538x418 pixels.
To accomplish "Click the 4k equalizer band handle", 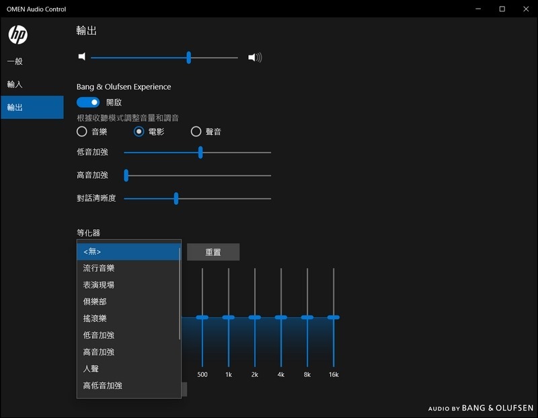I will point(281,317).
